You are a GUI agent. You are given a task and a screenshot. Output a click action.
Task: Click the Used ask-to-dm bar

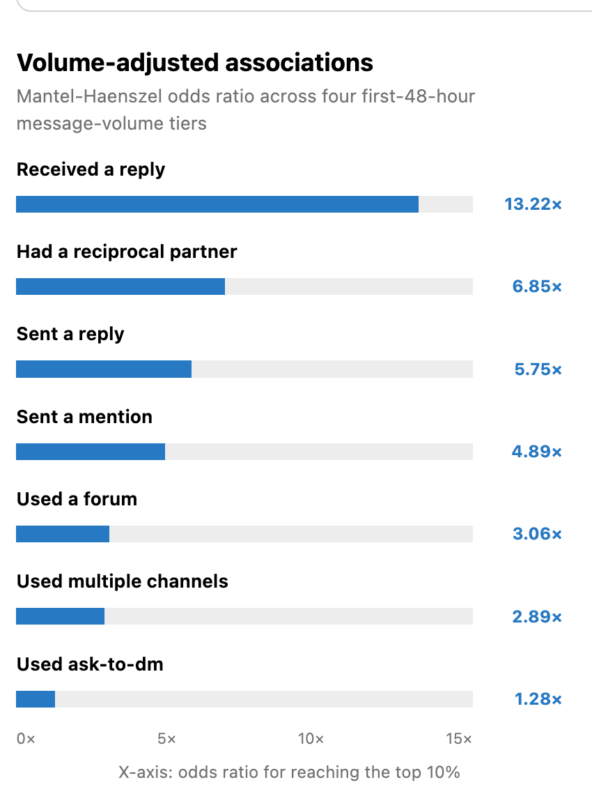(x=35, y=699)
